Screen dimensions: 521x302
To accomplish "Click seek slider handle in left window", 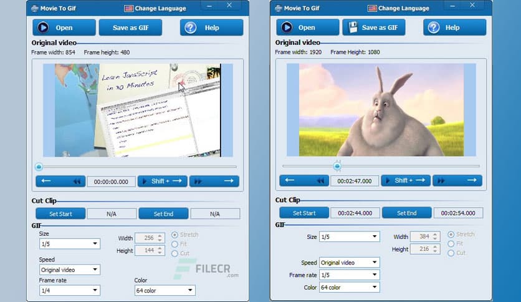I will click(x=39, y=167).
